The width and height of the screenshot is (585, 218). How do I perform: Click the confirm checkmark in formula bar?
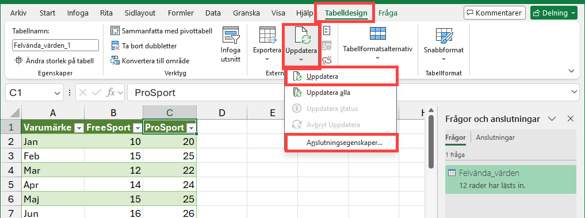97,93
